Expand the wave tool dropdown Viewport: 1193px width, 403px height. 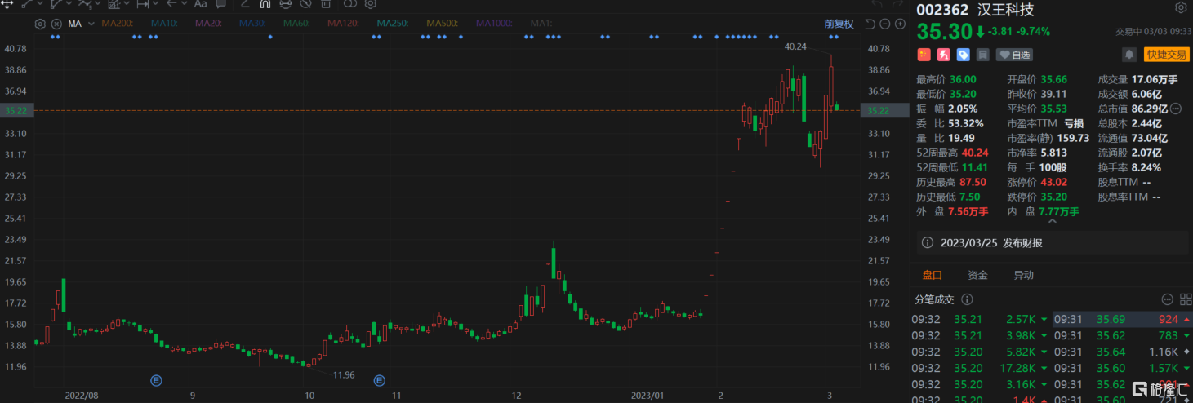coord(98,4)
